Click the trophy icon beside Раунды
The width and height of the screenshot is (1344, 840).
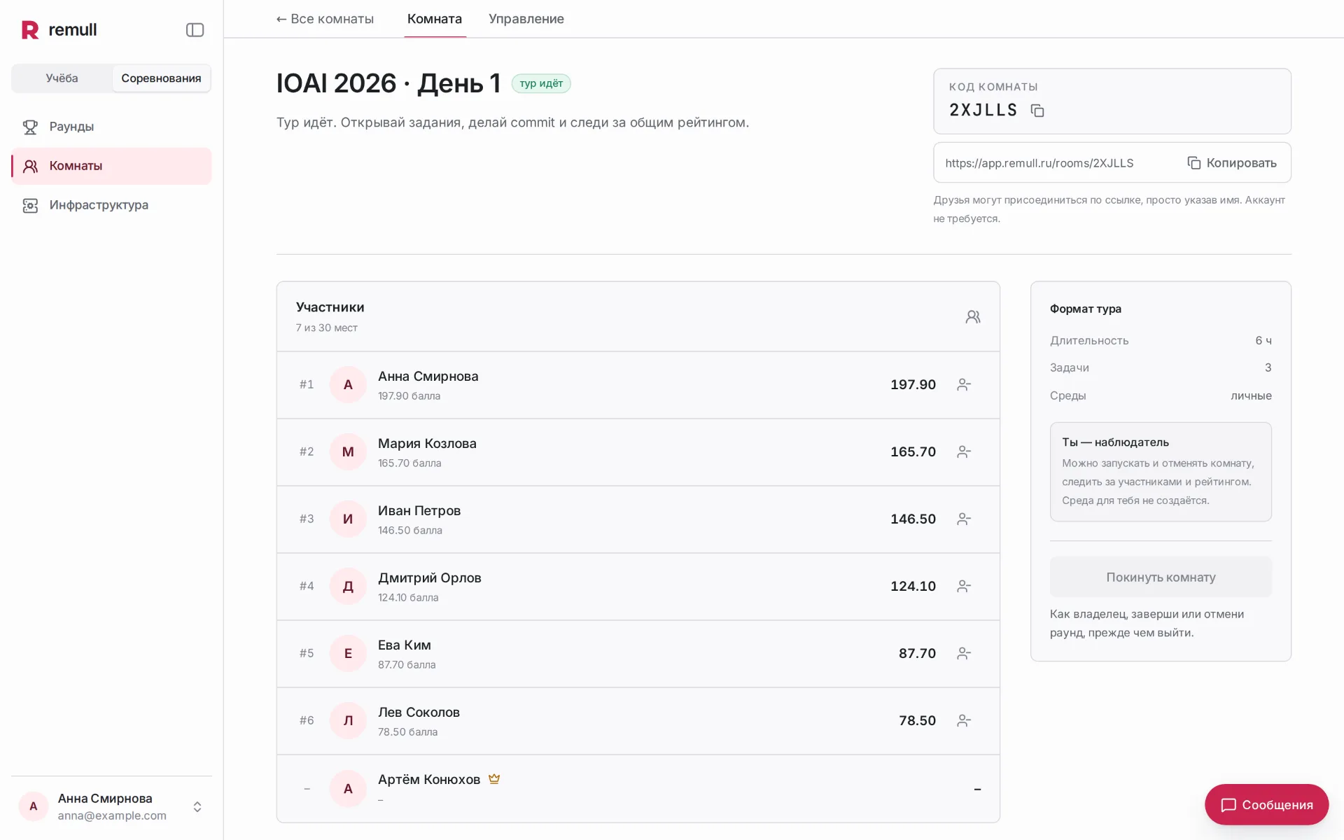coord(30,127)
